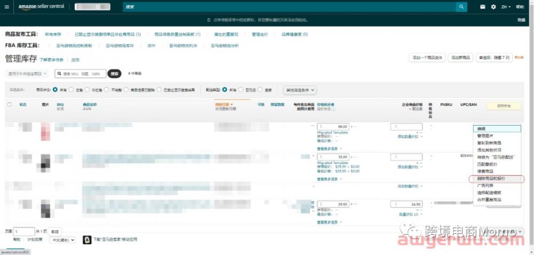534x255 pixels.
Task: Open 亚马逊物流控制面板 link
Action: (x=74, y=45)
